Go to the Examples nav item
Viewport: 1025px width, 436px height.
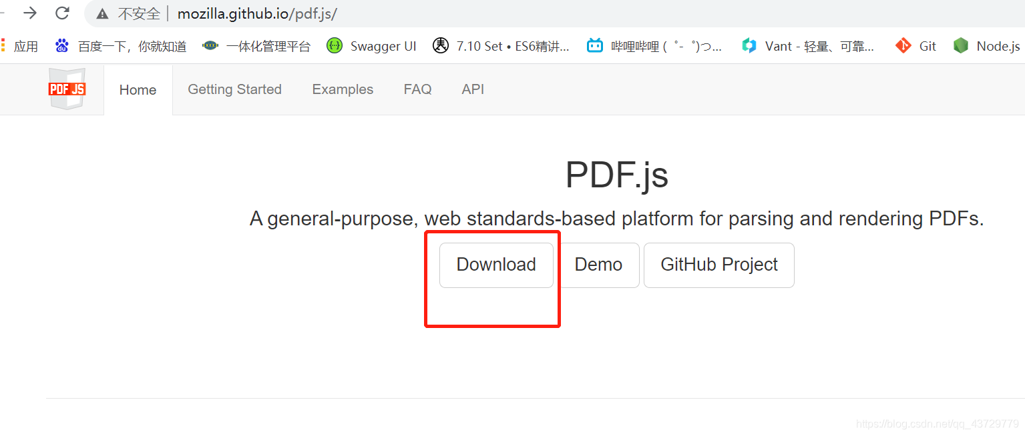[343, 89]
